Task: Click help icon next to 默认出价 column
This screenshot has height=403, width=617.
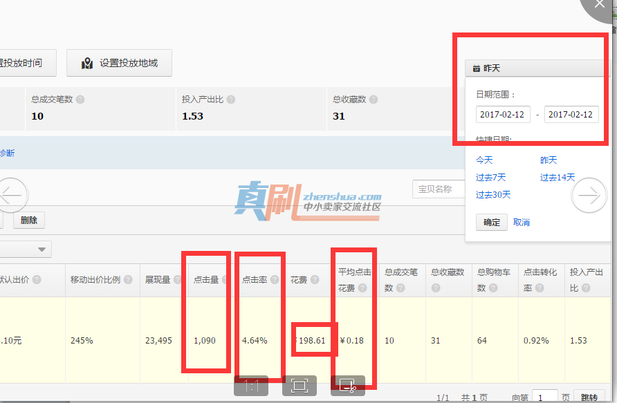Action: point(37,279)
